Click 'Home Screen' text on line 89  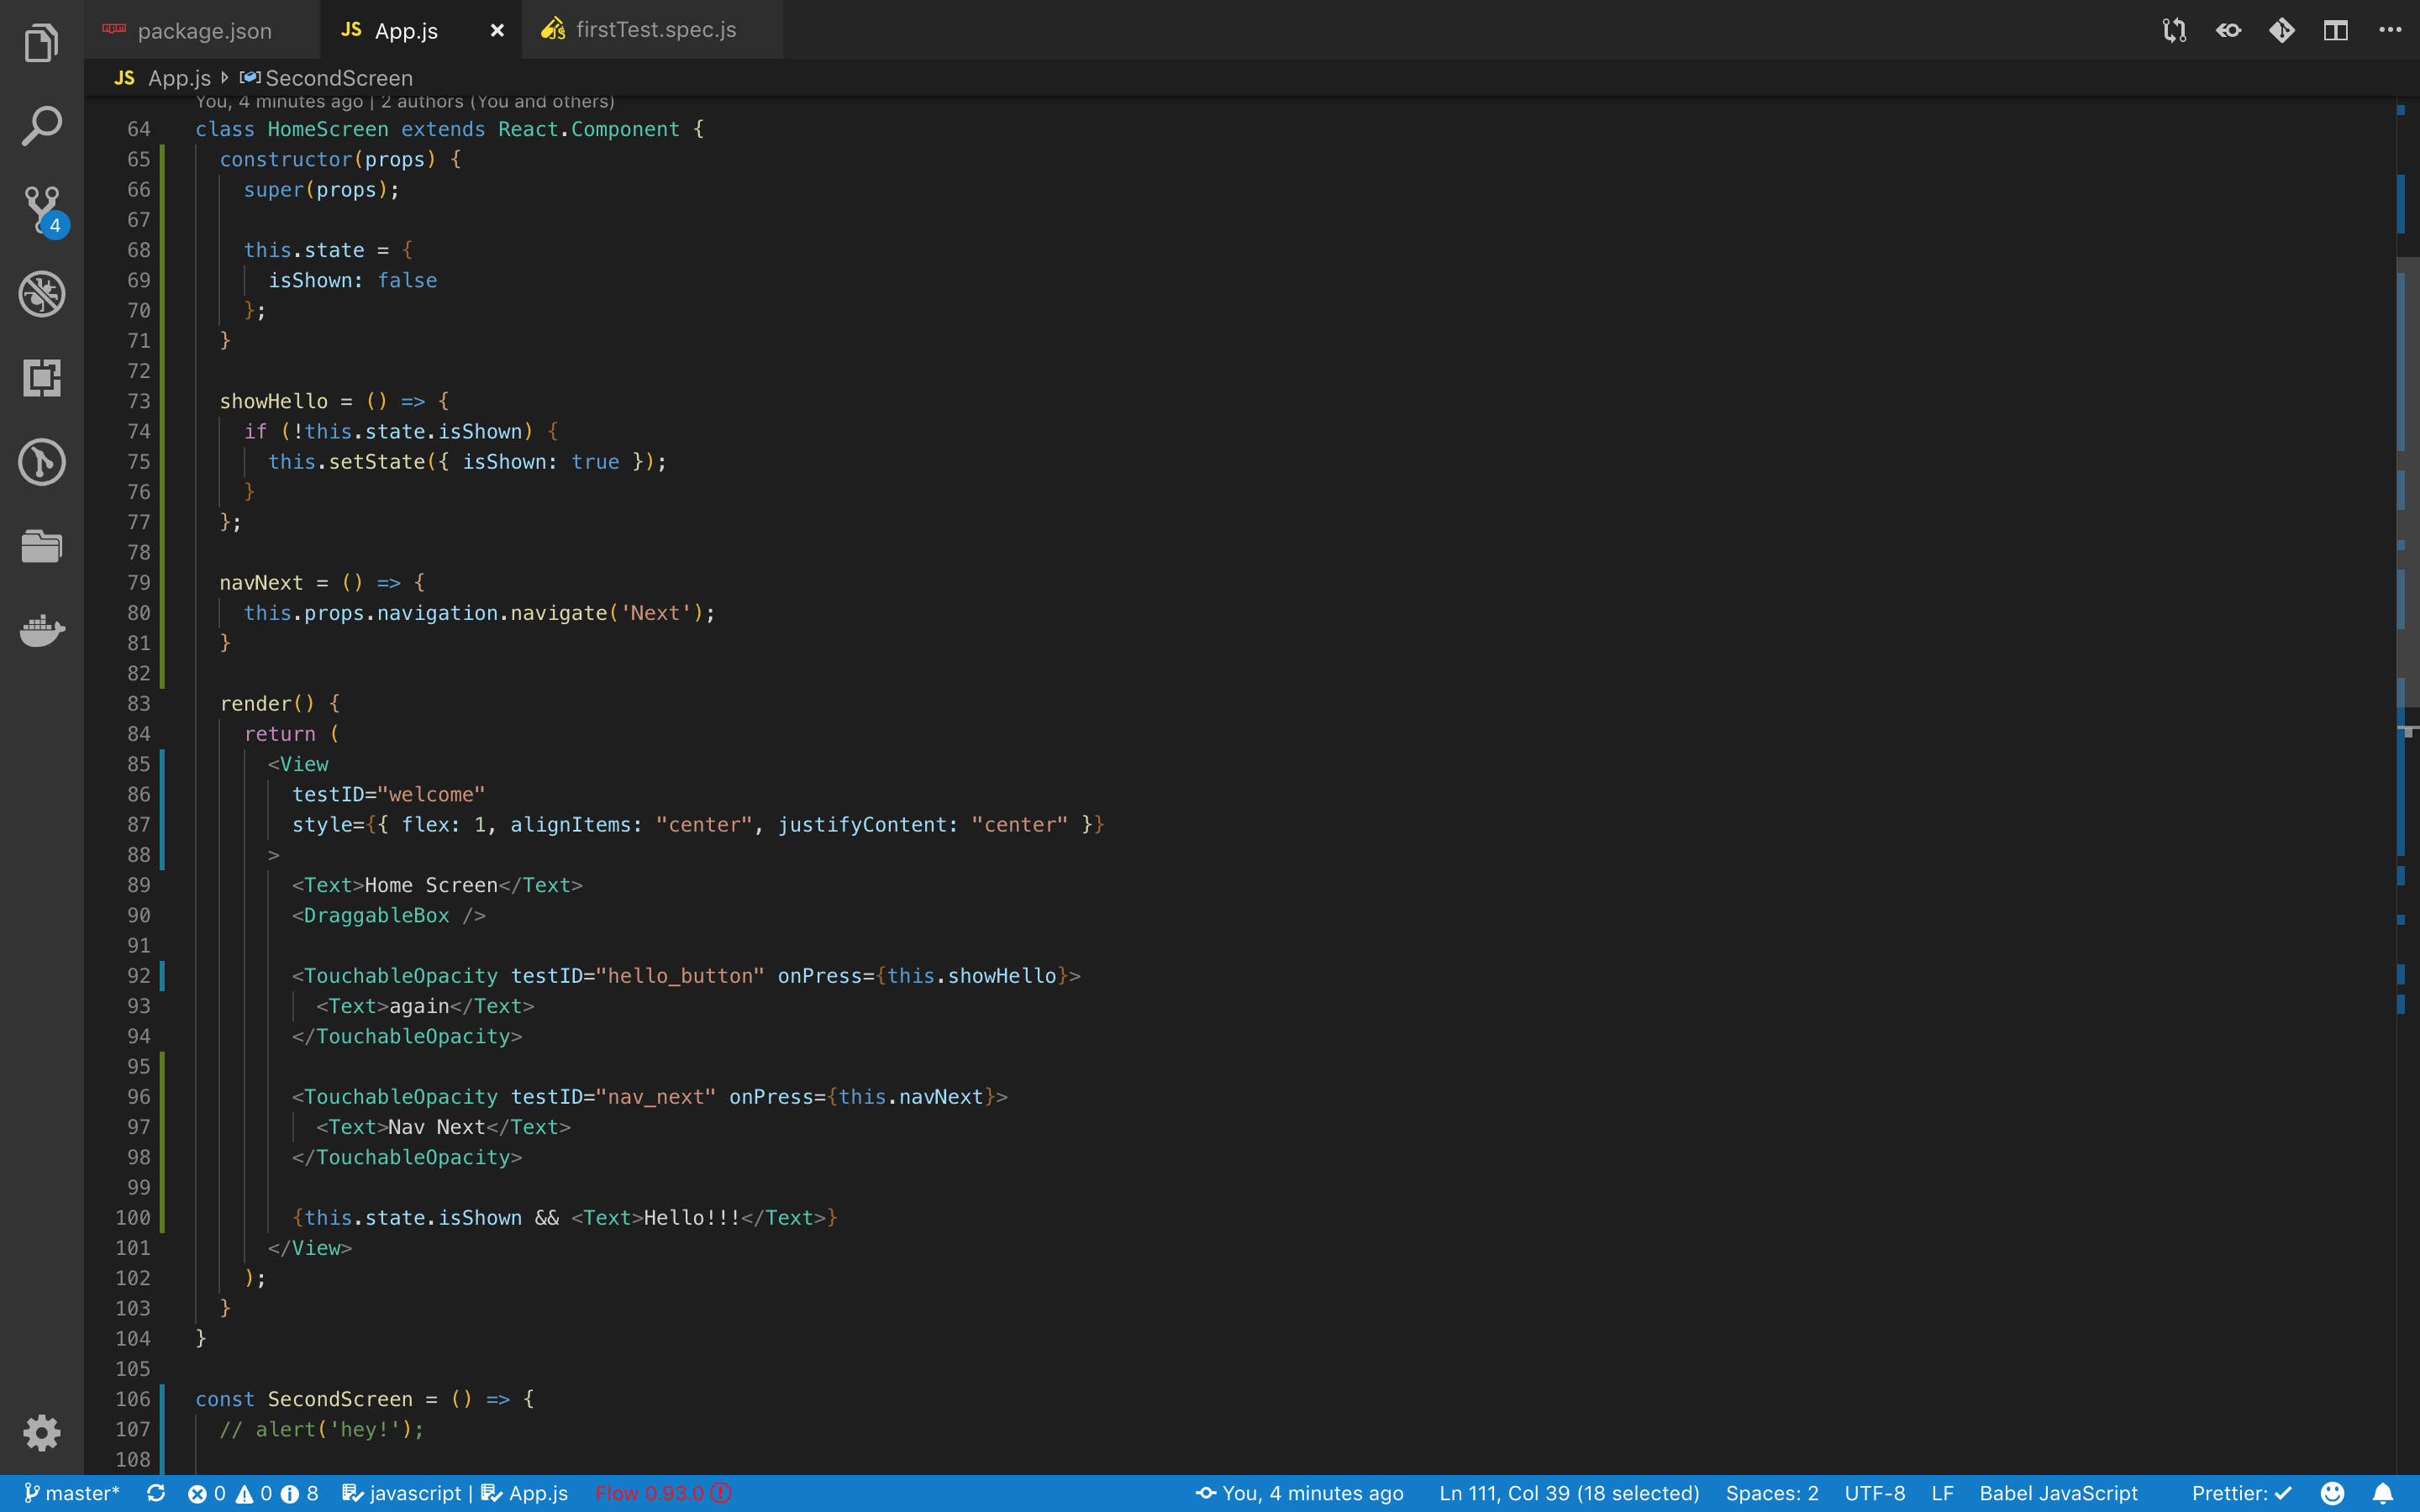431,885
